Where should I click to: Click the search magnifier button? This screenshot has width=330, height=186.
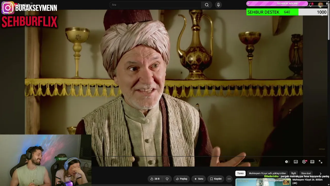(x=207, y=5)
